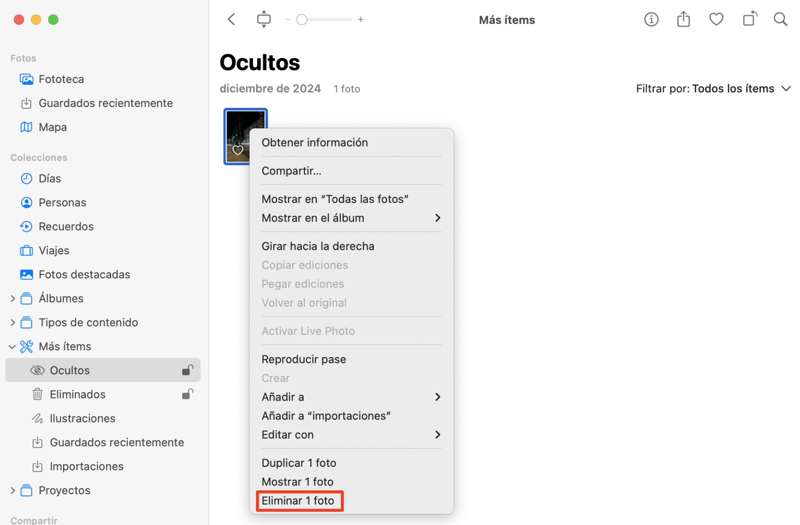This screenshot has width=800, height=525.
Task: Favorite the photo via its heart overlay
Action: click(237, 151)
